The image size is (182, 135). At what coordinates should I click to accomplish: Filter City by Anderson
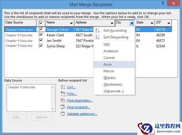pyautogui.click(x=114, y=51)
